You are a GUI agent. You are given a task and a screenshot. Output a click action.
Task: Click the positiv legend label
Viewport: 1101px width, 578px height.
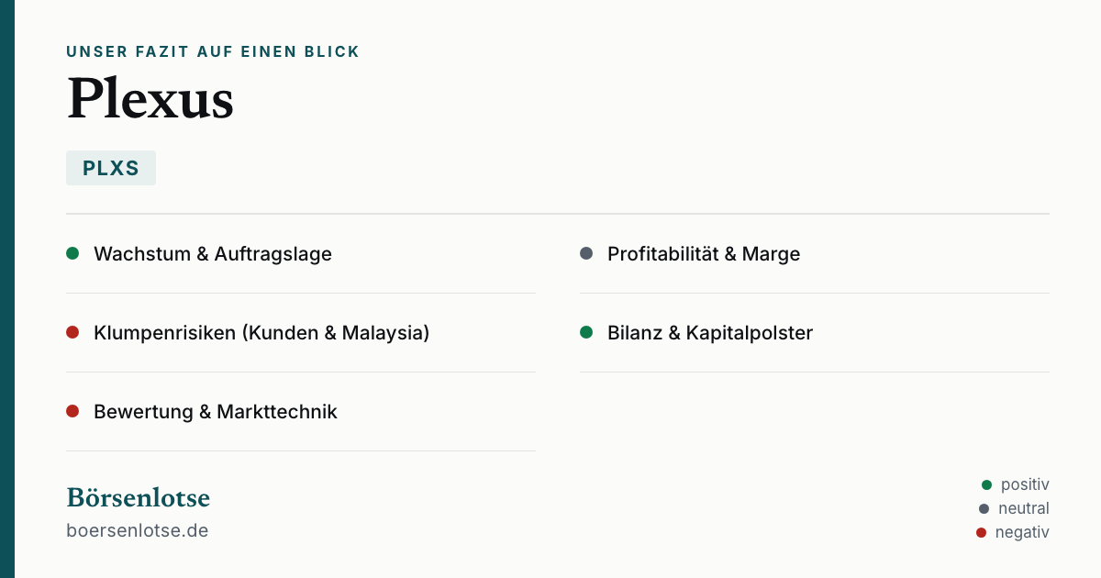click(x=1025, y=484)
